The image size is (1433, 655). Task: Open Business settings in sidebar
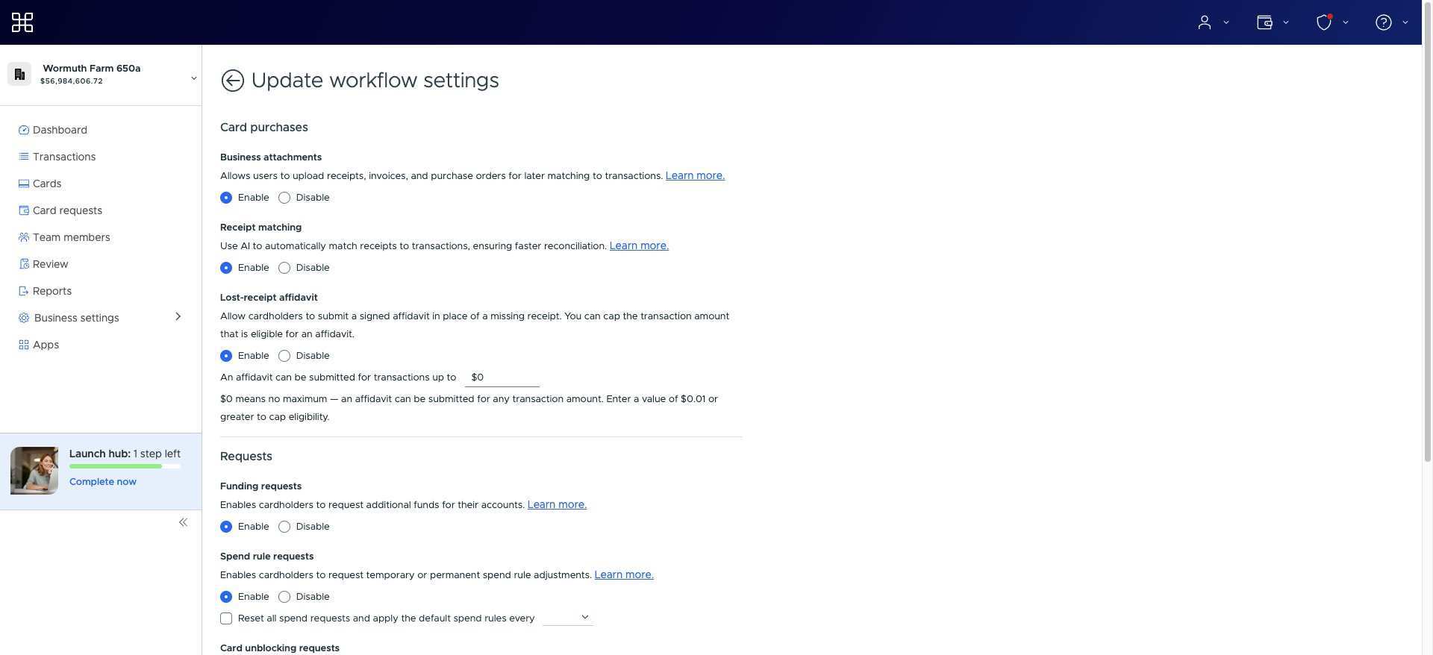coord(77,318)
